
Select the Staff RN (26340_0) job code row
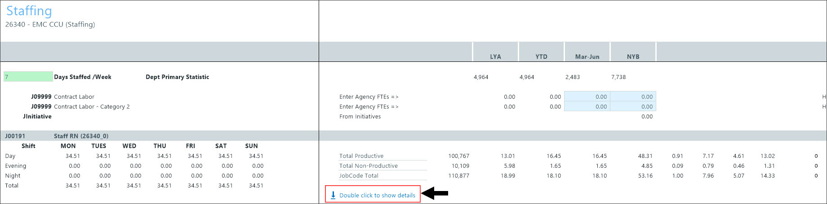click(x=81, y=136)
